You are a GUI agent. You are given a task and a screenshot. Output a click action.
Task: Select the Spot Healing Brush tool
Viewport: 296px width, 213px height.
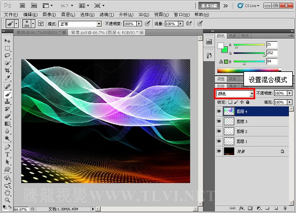pos(8,86)
